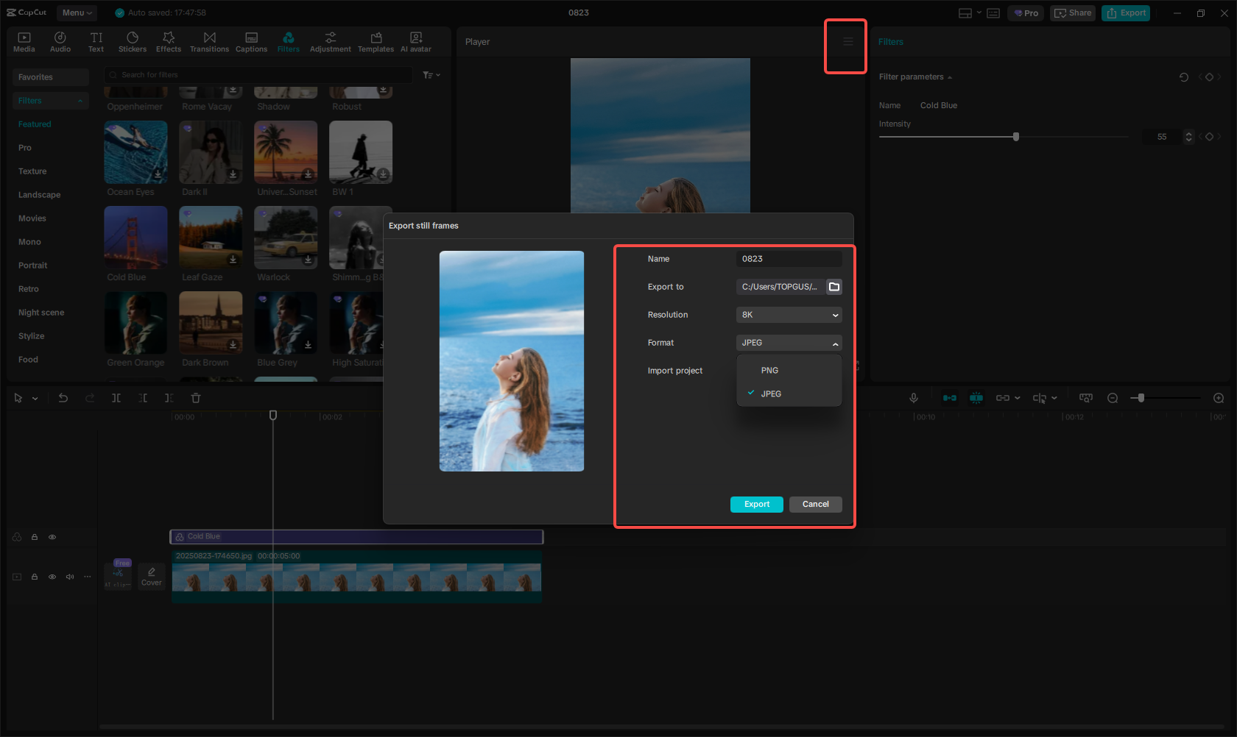Switch to the Adjustment tab
The width and height of the screenshot is (1237, 737).
330,40
